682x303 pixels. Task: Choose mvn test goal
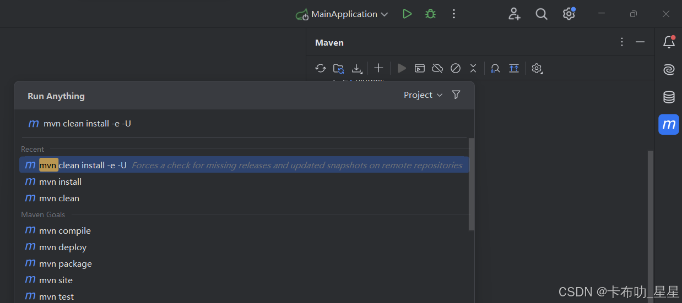pos(244,296)
